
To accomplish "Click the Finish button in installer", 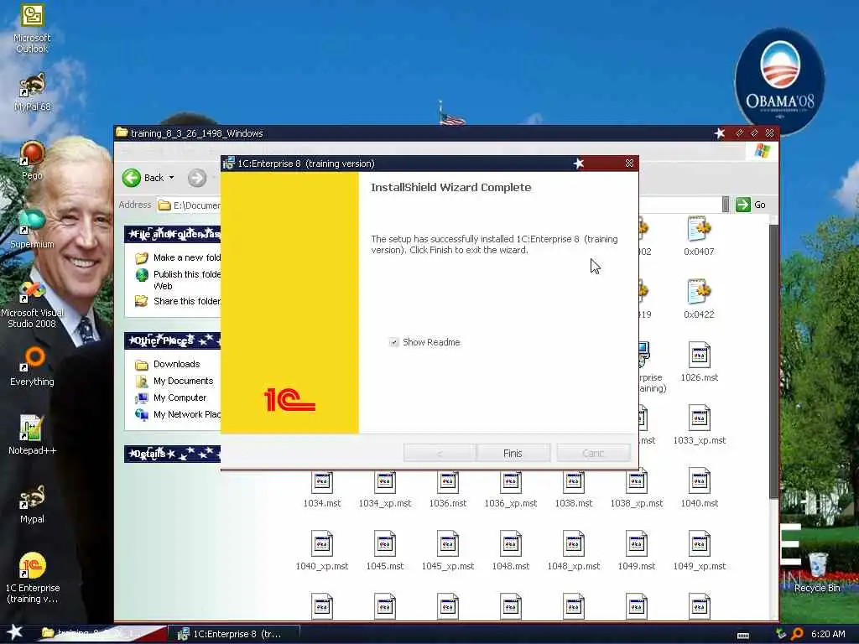I will click(513, 454).
